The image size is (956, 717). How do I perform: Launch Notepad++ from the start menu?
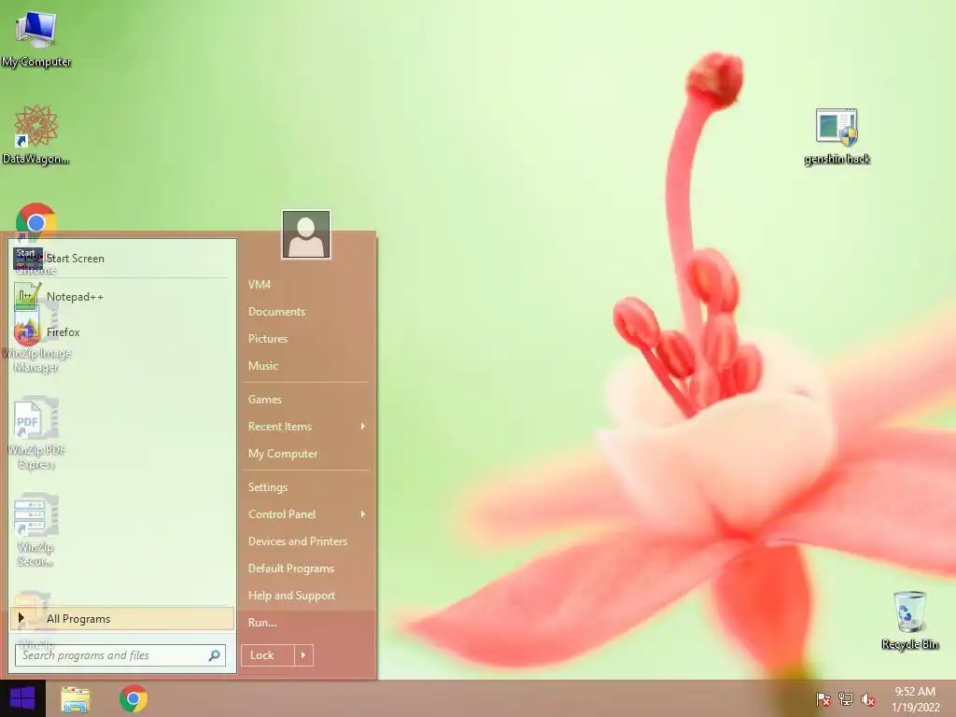point(120,297)
